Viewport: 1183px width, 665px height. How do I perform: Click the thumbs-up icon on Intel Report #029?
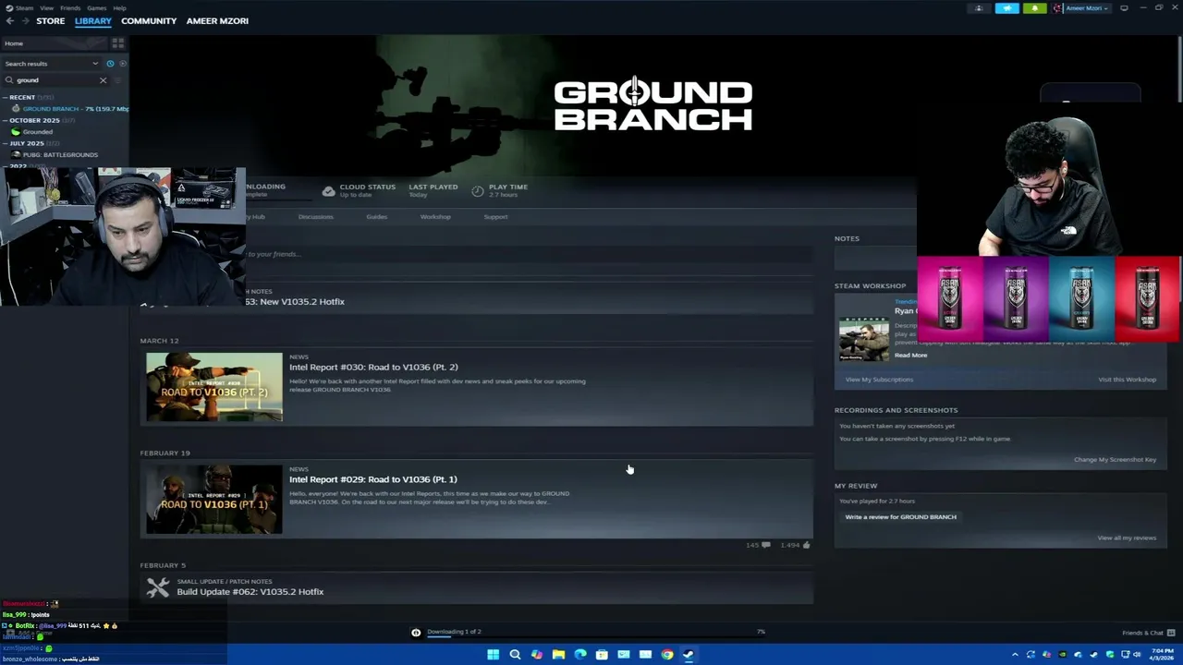click(806, 545)
